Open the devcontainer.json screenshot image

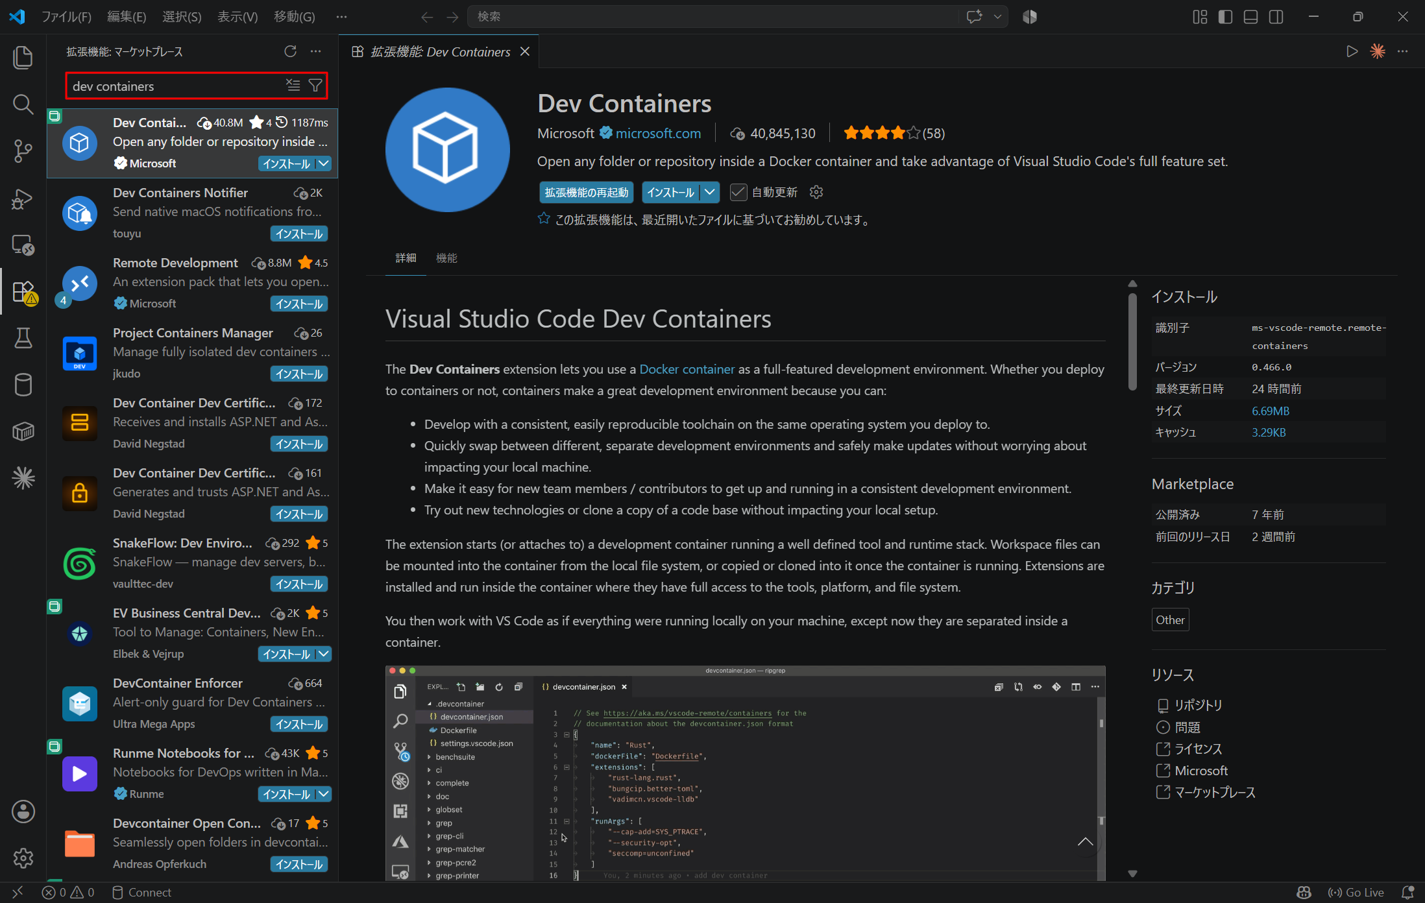pos(745,773)
